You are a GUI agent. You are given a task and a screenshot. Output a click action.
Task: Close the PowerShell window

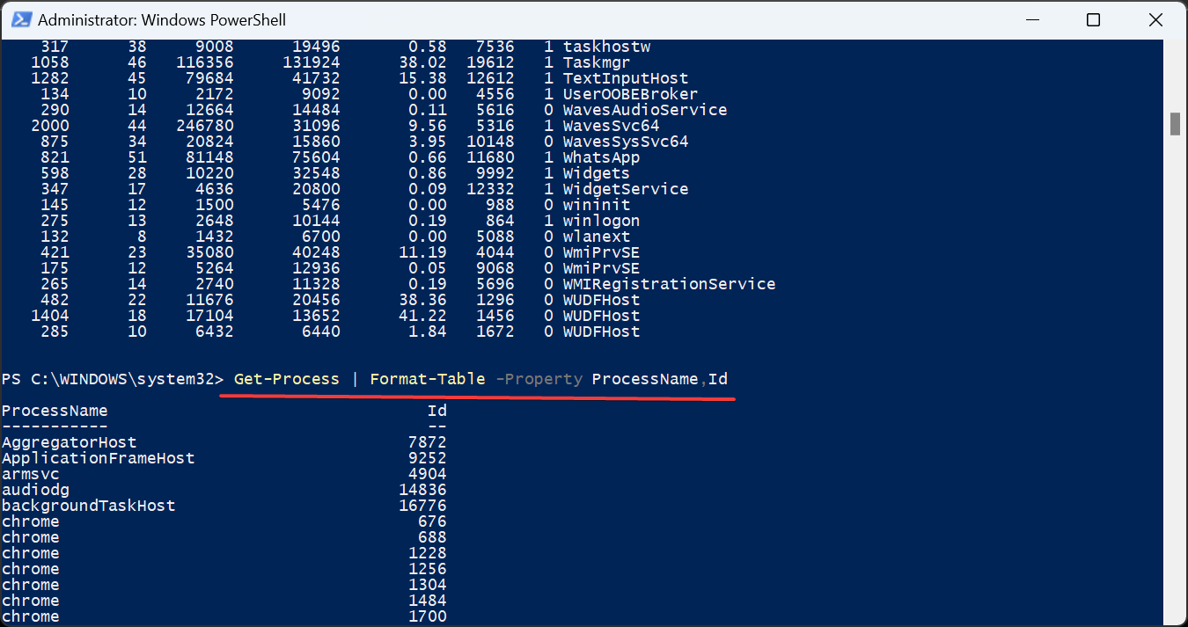pyautogui.click(x=1155, y=19)
